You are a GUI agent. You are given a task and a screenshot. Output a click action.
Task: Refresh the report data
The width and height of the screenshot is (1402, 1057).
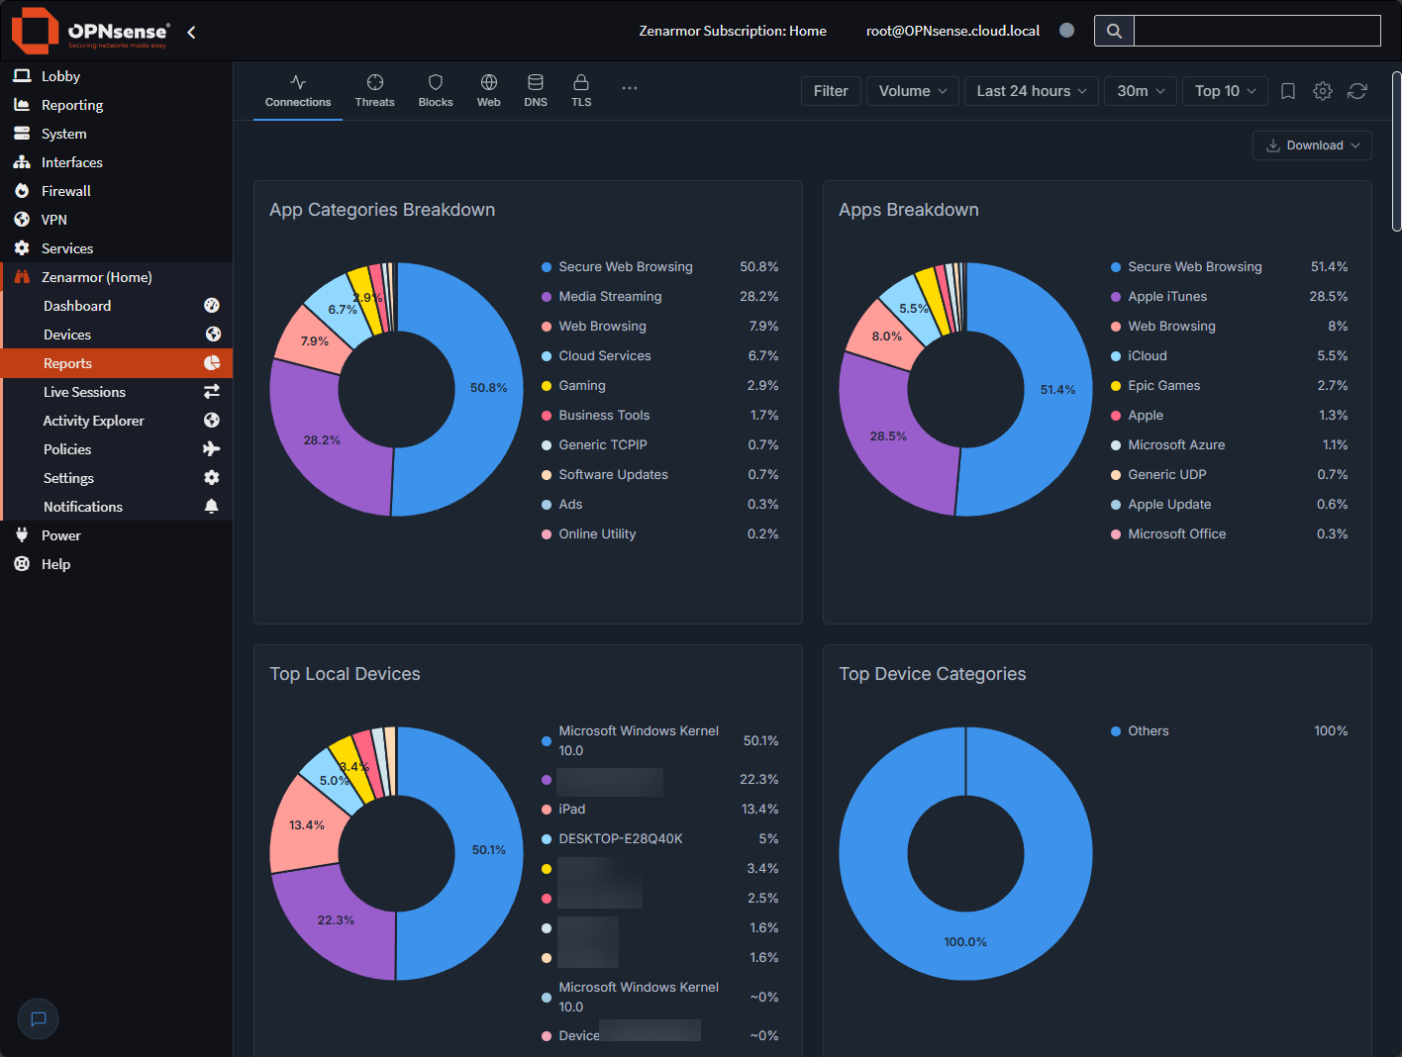click(x=1356, y=90)
